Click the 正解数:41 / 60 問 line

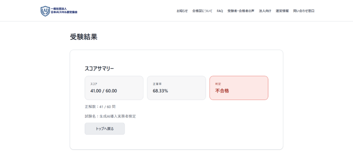tap(102, 107)
